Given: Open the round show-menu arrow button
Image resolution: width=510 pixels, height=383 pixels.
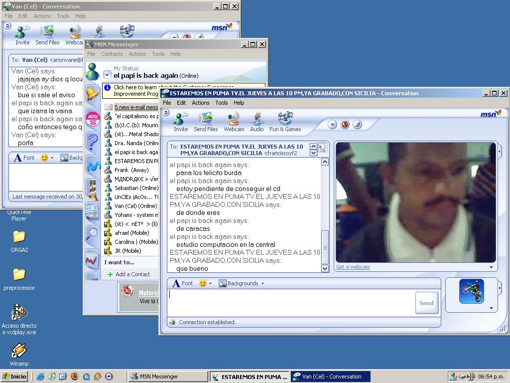Looking at the screenshot, I should (332, 124).
